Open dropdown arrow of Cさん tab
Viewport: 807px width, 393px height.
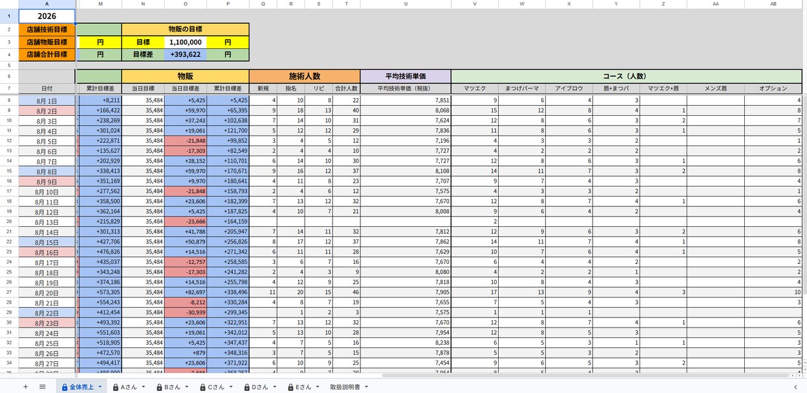(x=230, y=387)
